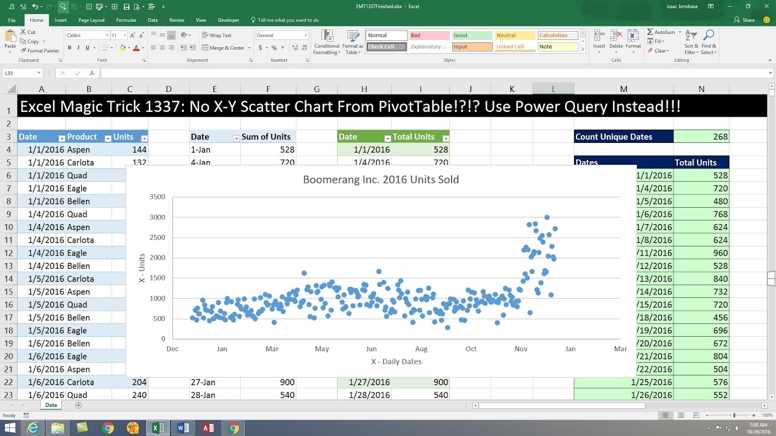Image resolution: width=776 pixels, height=436 pixels.
Task: Toggle Align Right
Action: pos(172,48)
